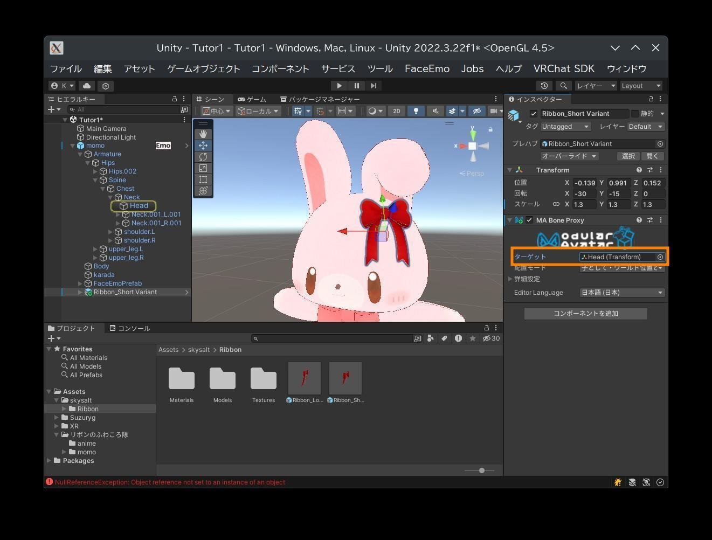Open the FaceEmo menu
712x540 pixels.
point(427,68)
